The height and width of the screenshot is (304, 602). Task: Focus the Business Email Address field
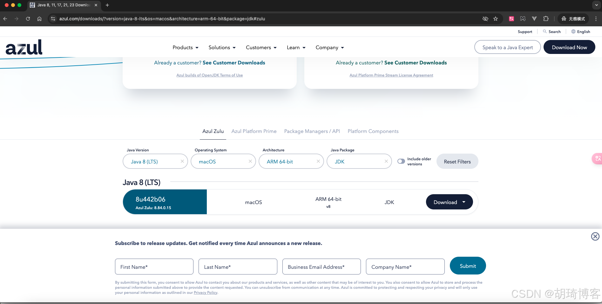point(321,267)
